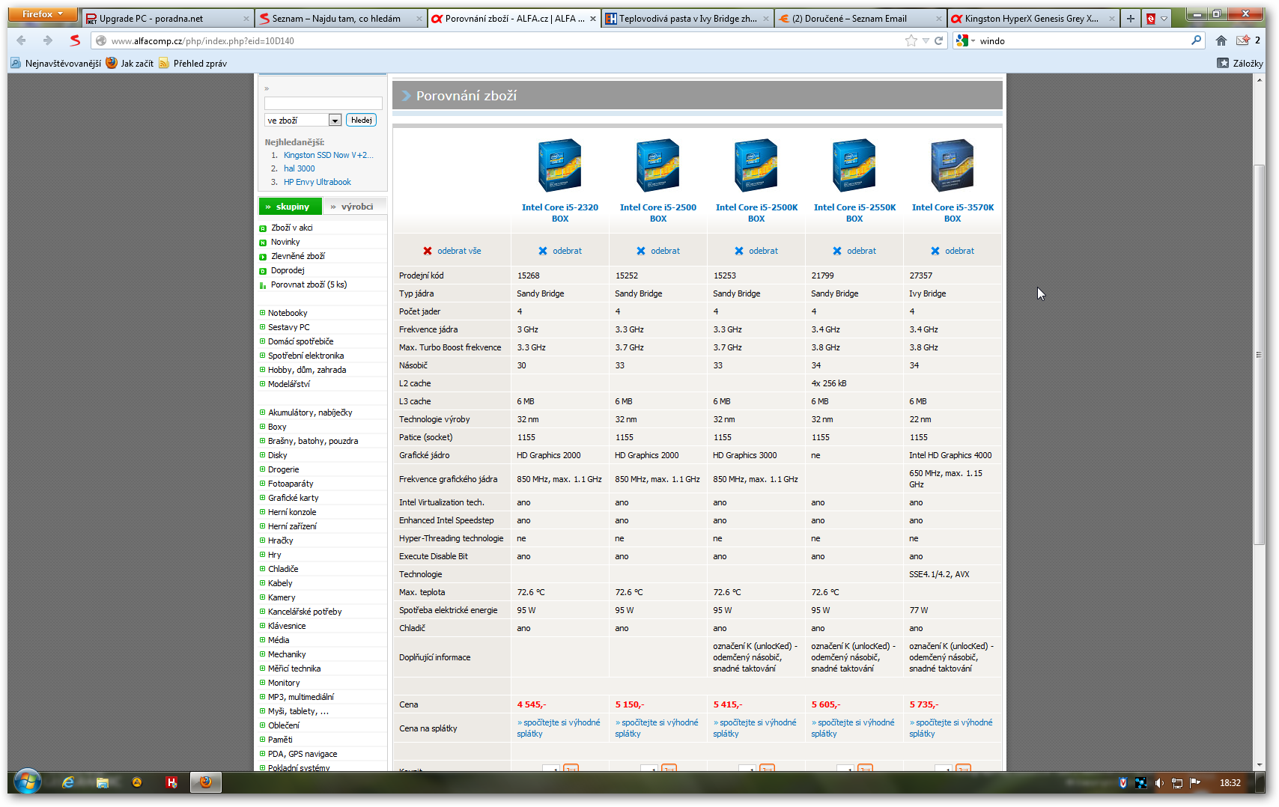Bookmark page with star icon
Image resolution: width=1279 pixels, height=807 pixels.
click(911, 40)
